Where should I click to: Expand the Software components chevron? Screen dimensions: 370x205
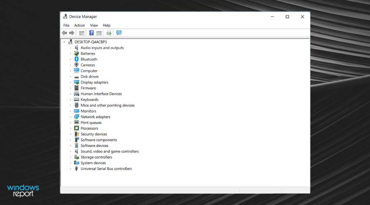coord(70,140)
